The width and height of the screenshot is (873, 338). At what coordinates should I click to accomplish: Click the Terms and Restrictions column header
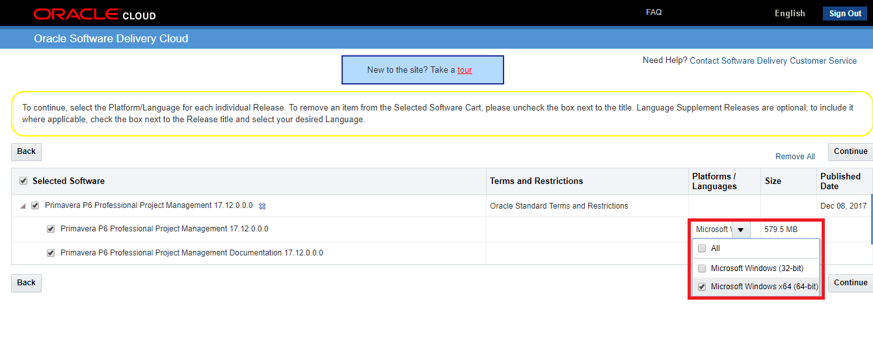pos(537,181)
